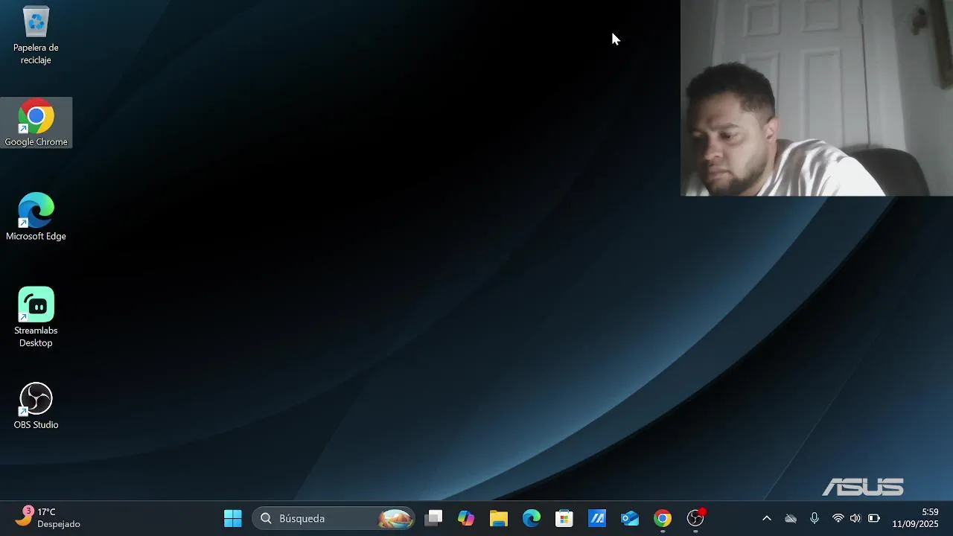The height and width of the screenshot is (536, 953).
Task: Select the Papelera de reciclaje desktop icon
Action: (36, 34)
